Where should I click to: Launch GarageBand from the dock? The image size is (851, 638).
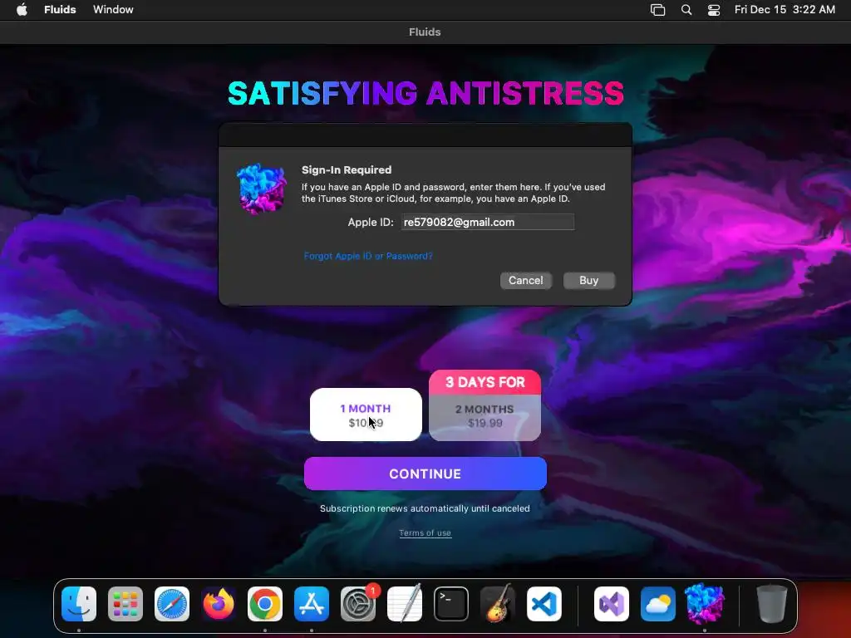(498, 604)
